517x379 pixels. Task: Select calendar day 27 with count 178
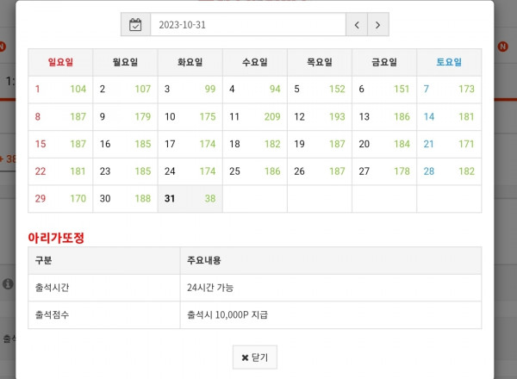[x=384, y=171]
